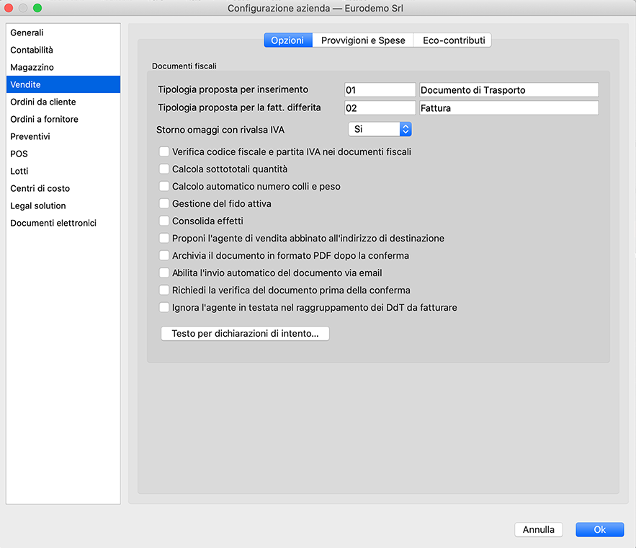The image size is (636, 548).
Task: Confirm with the Ok button
Action: (x=599, y=529)
